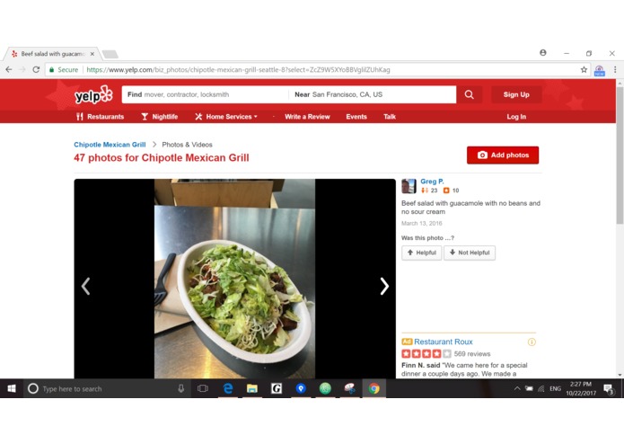Click the page vertical scrollbar thumb
This screenshot has height=444, width=624.
click(x=620, y=155)
